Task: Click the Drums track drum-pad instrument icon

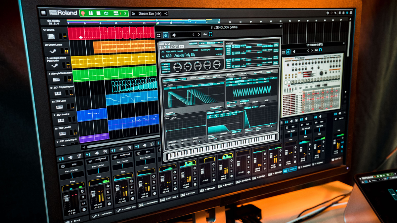Action: click(x=51, y=36)
